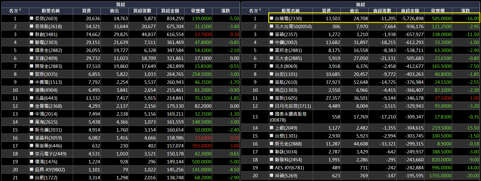Click the -33,321 賣超張數 value

(x=387, y=144)
